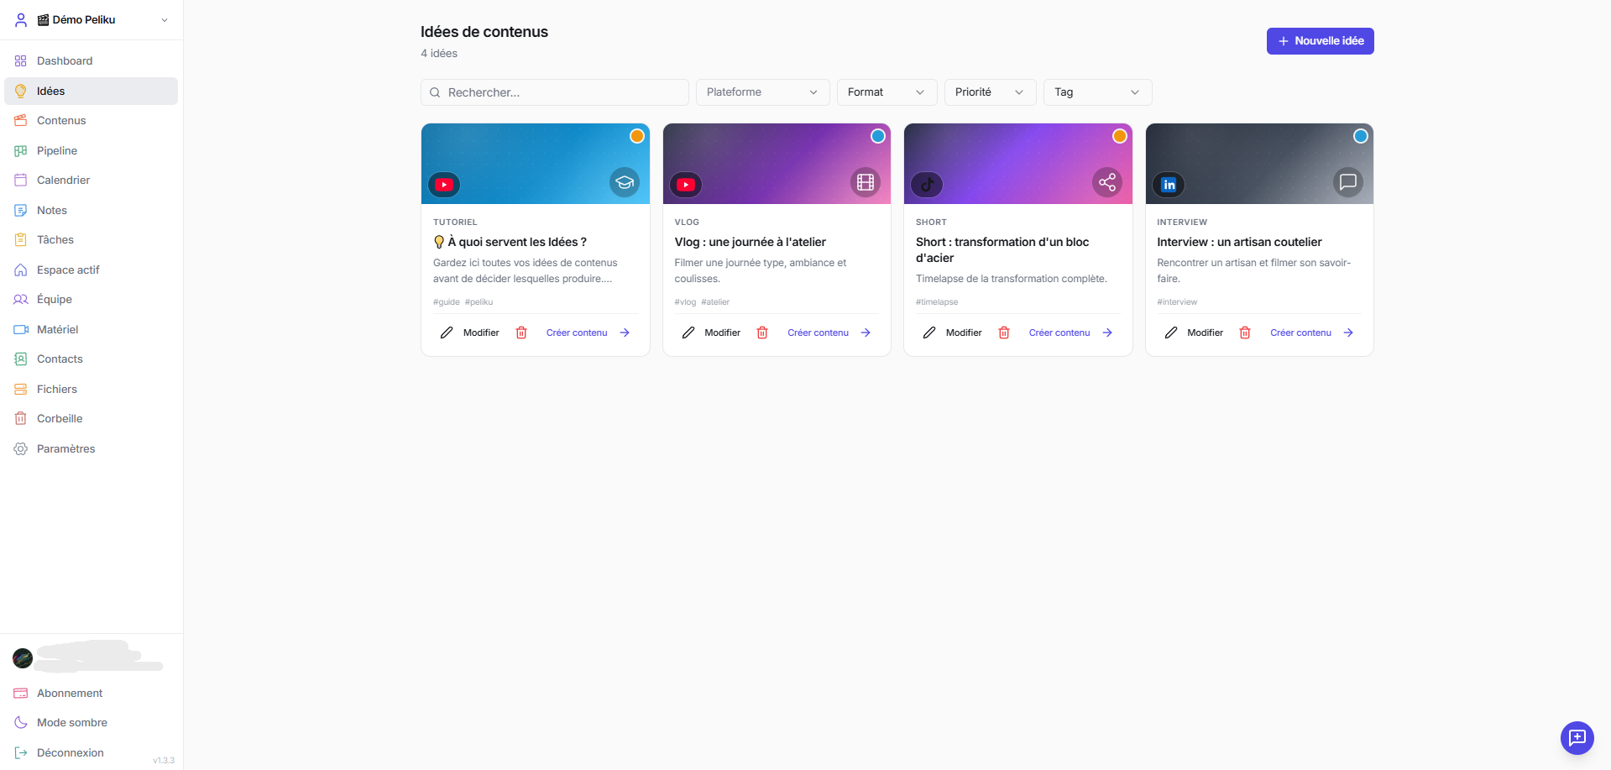Click Créer contenu on the Interview idea
1611x770 pixels.
[x=1311, y=333]
